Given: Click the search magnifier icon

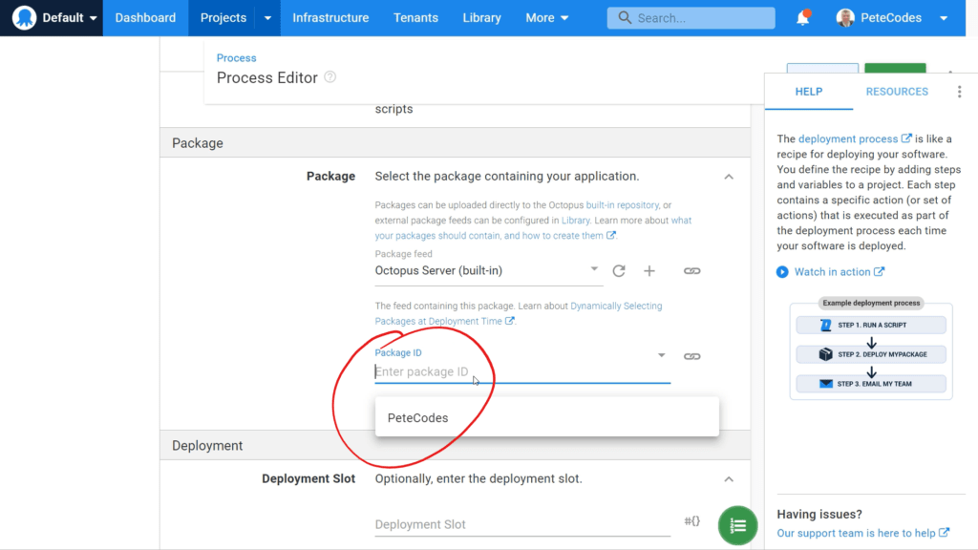Looking at the screenshot, I should [625, 18].
